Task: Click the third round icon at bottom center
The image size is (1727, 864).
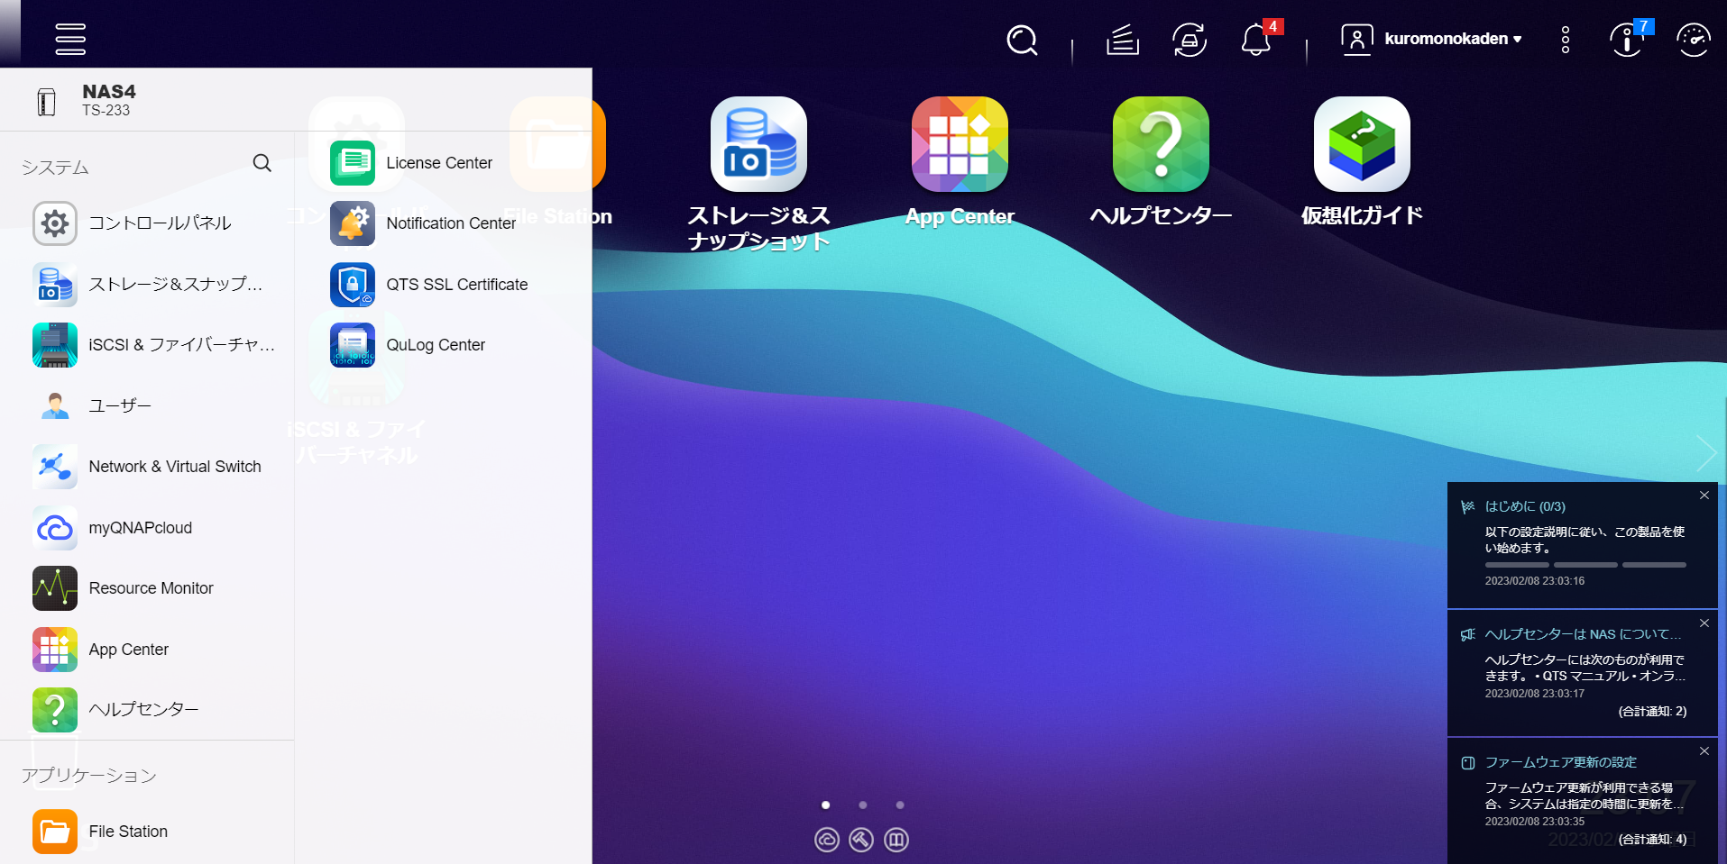Action: click(x=896, y=840)
